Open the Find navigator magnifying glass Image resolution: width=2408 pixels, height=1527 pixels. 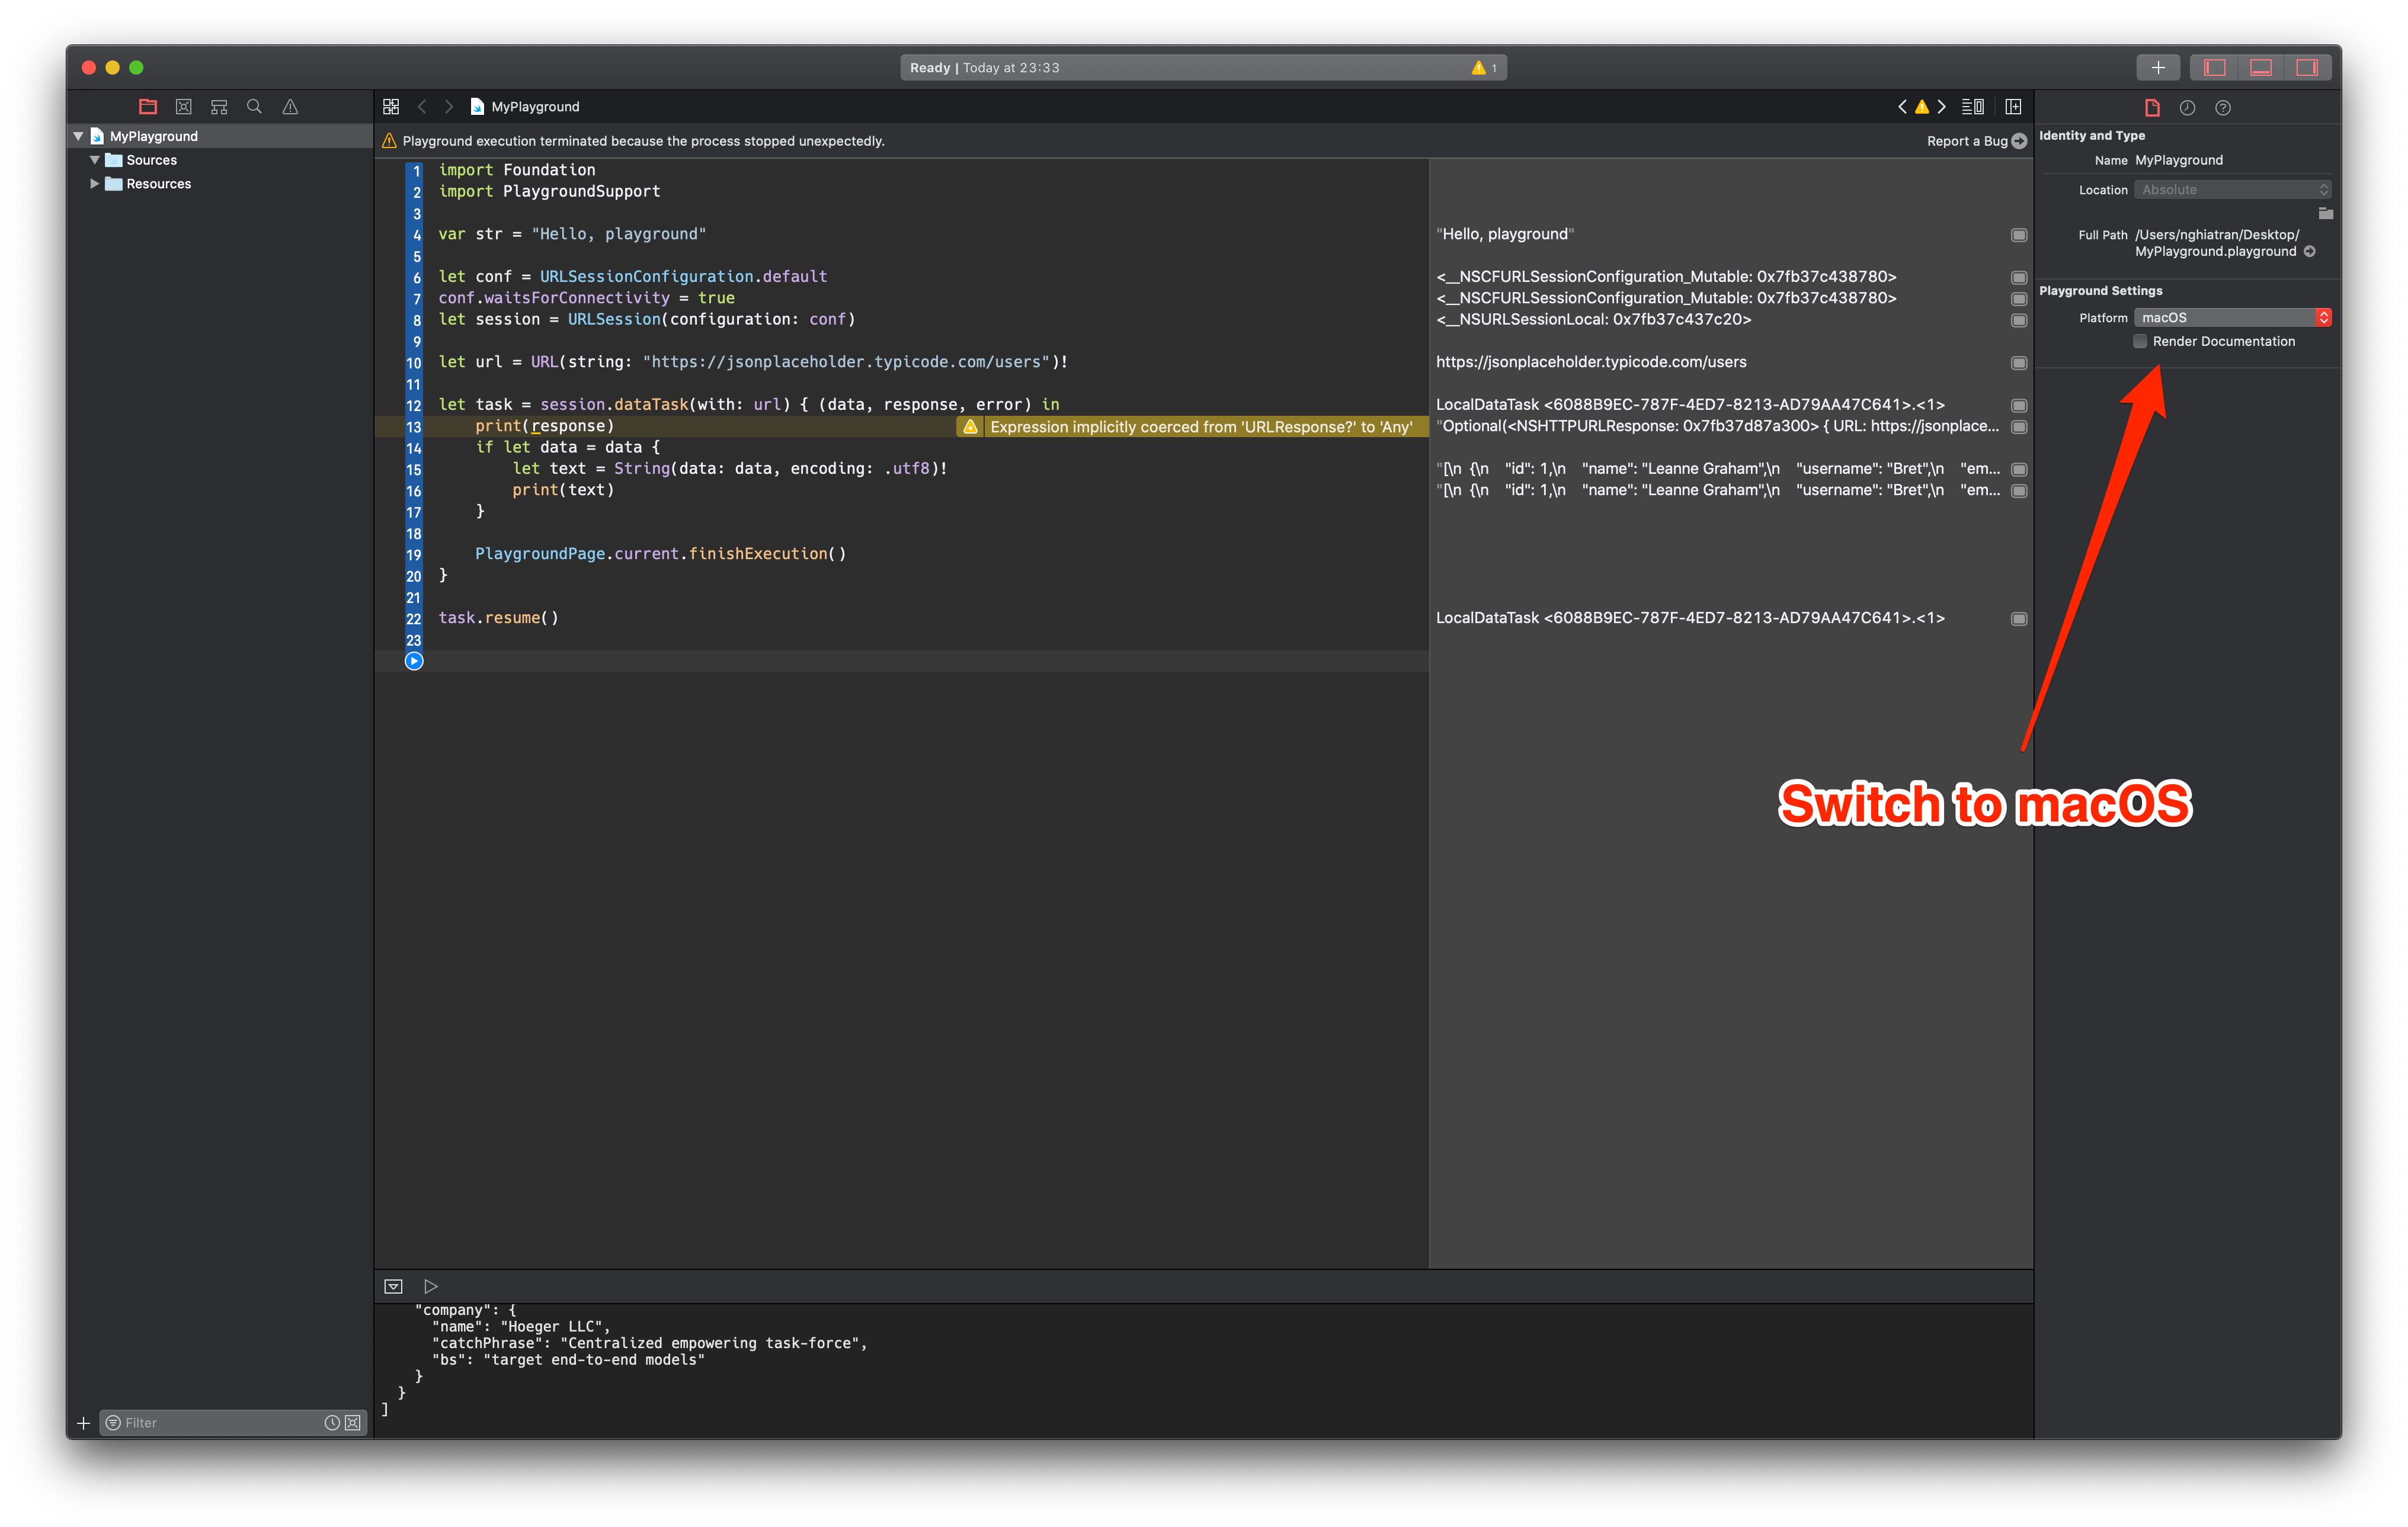tap(254, 106)
